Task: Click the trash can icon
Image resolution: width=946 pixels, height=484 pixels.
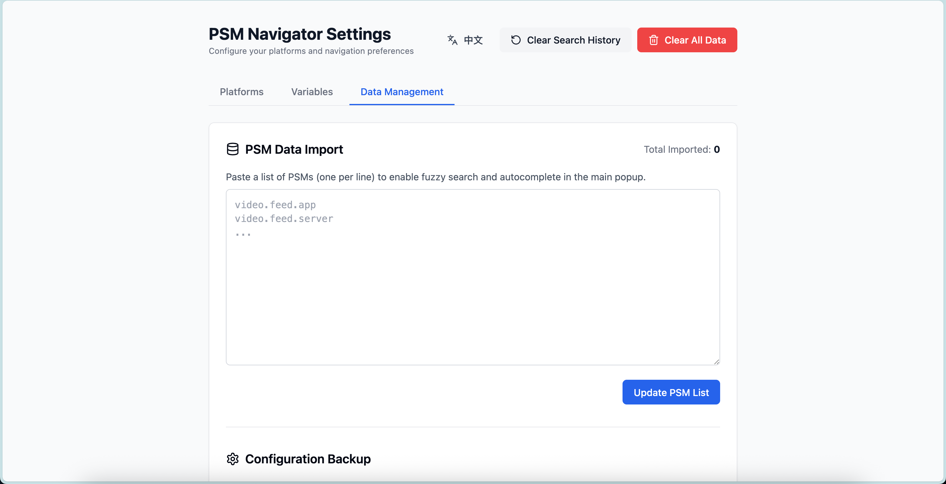Action: (x=653, y=40)
